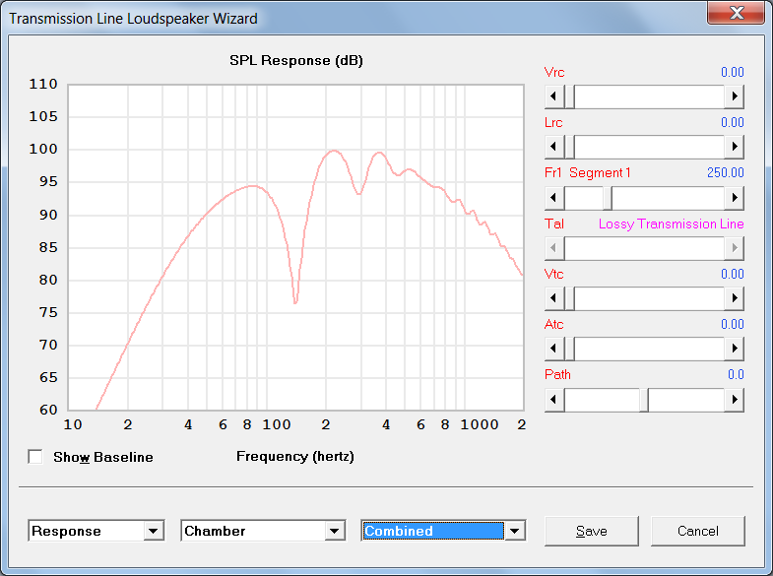Decrease Atc with its left arrow
This screenshot has width=773, height=576.
pyautogui.click(x=554, y=349)
